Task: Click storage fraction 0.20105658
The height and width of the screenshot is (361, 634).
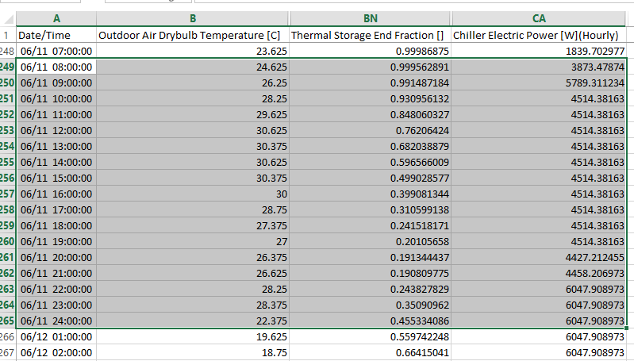Action: 371,242
